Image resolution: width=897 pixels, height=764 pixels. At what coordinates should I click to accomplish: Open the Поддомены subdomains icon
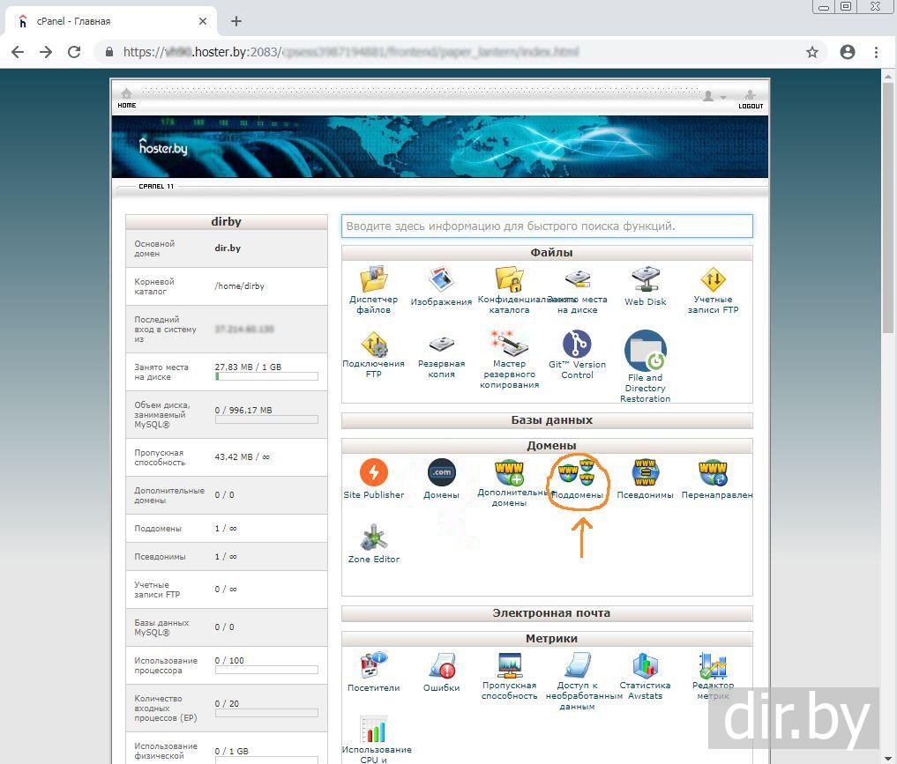pyautogui.click(x=577, y=472)
